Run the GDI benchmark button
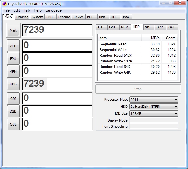Image resolution: width=188 pixels, height=169 pixels. 13,98
